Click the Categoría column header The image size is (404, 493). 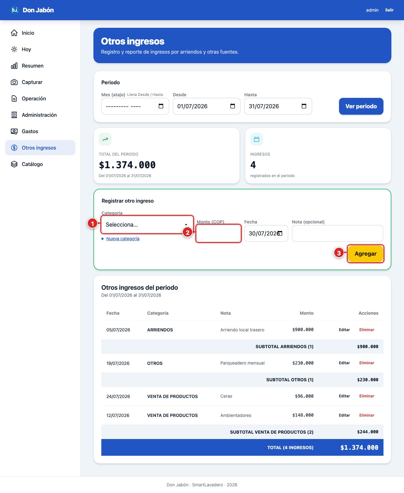click(158, 313)
